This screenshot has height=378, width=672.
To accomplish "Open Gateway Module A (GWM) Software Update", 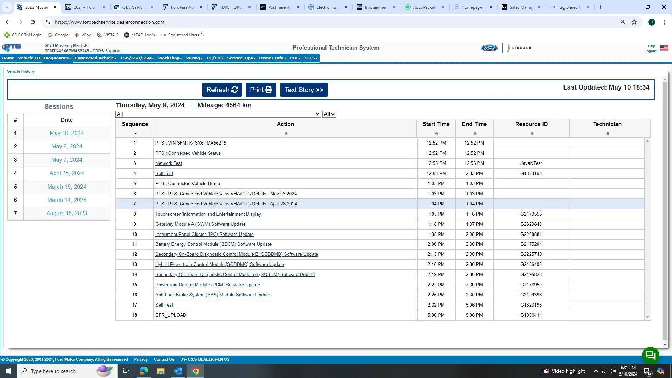I will point(201,224).
